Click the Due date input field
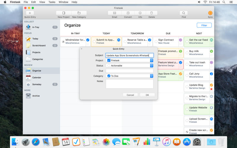The width and height of the screenshot is (237, 148). click(x=129, y=71)
